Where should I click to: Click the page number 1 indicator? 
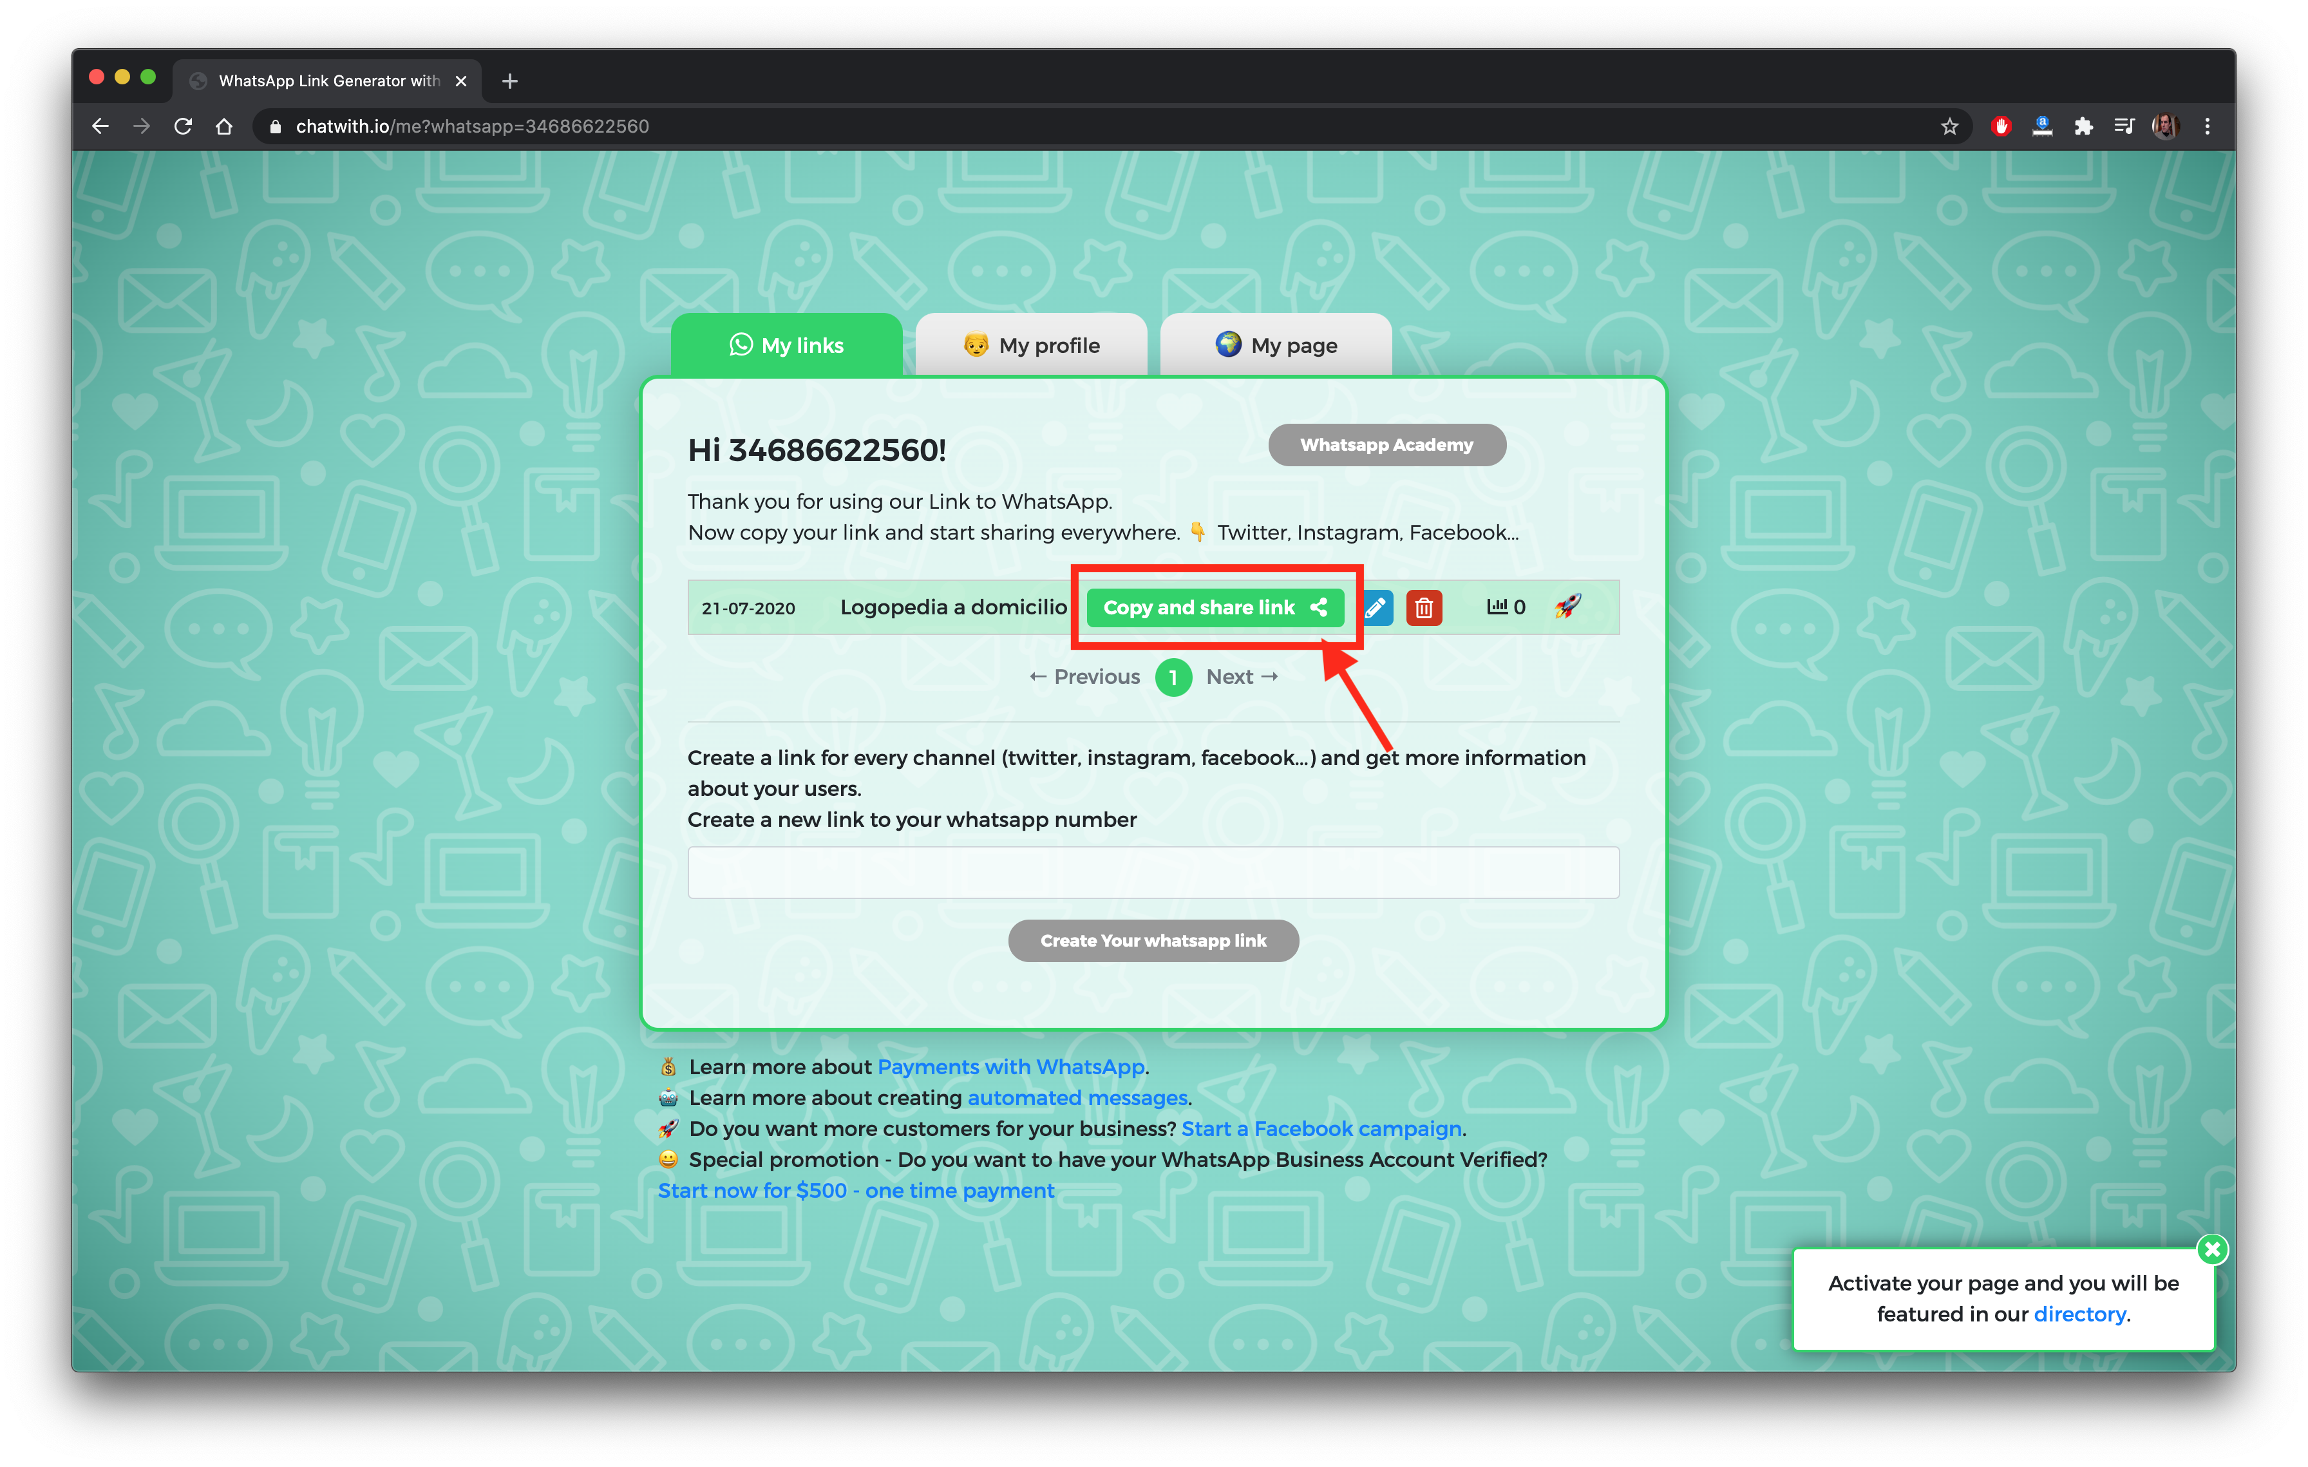(1173, 676)
